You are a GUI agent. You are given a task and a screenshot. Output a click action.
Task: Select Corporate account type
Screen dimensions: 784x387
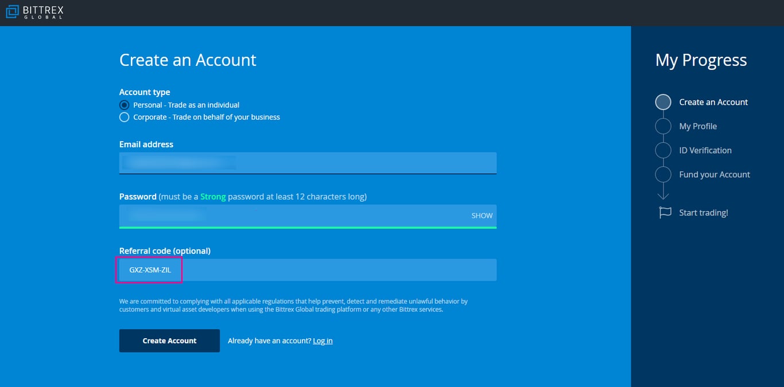pos(124,117)
